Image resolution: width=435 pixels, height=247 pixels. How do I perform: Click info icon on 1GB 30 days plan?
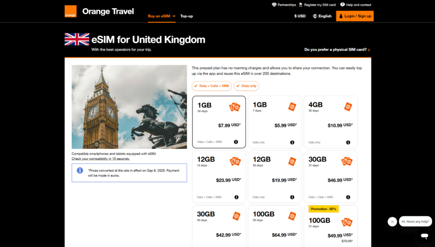pyautogui.click(x=236, y=142)
